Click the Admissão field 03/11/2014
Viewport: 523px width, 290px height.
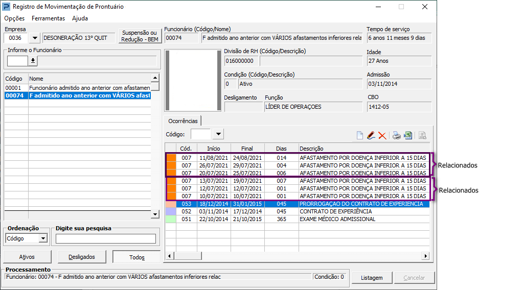[x=399, y=84]
